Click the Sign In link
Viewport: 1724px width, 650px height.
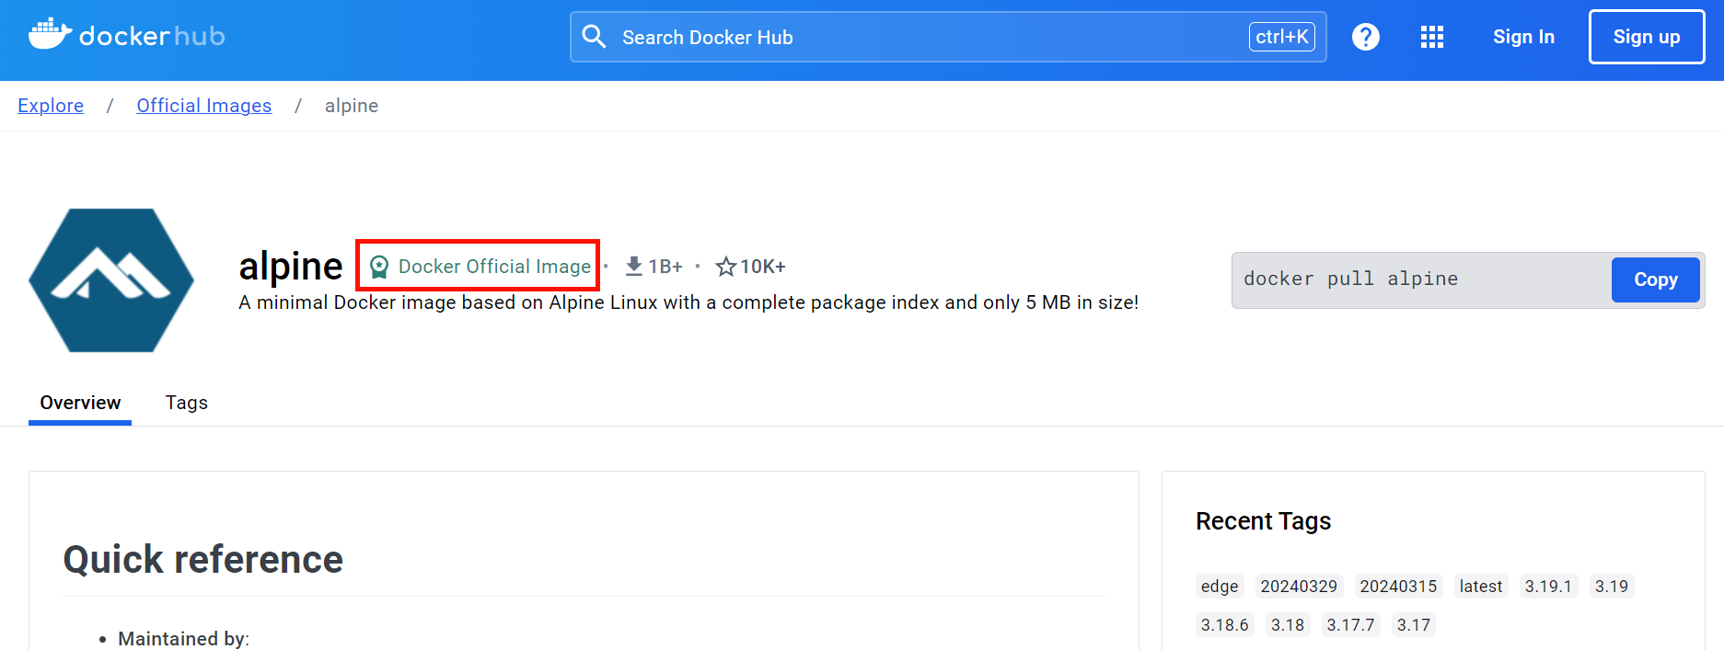point(1522,37)
